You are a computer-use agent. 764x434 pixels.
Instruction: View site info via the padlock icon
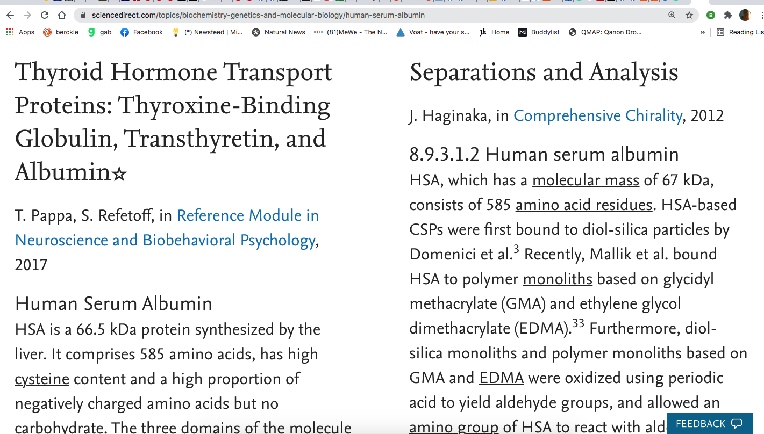83,16
